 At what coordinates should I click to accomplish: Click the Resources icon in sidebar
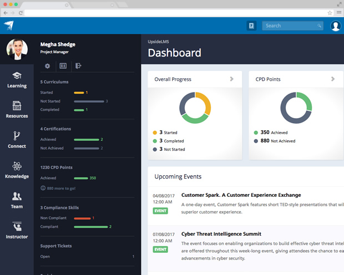point(17,106)
